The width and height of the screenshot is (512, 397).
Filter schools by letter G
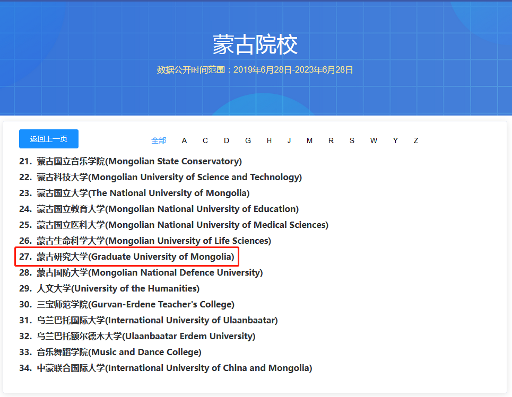coord(248,140)
